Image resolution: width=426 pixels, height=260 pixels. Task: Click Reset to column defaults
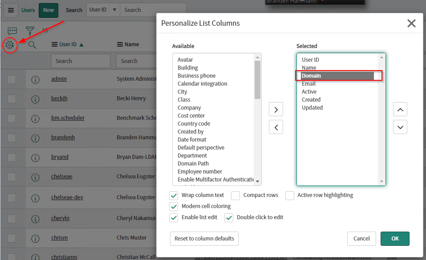(204, 238)
